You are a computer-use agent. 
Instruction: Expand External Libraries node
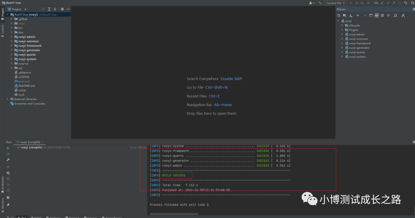pos(7,99)
